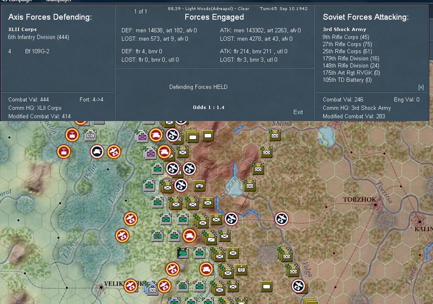Select 25th Rifle Corps (61) in attackers list
Viewport: 433px width, 304px height.
347,52
